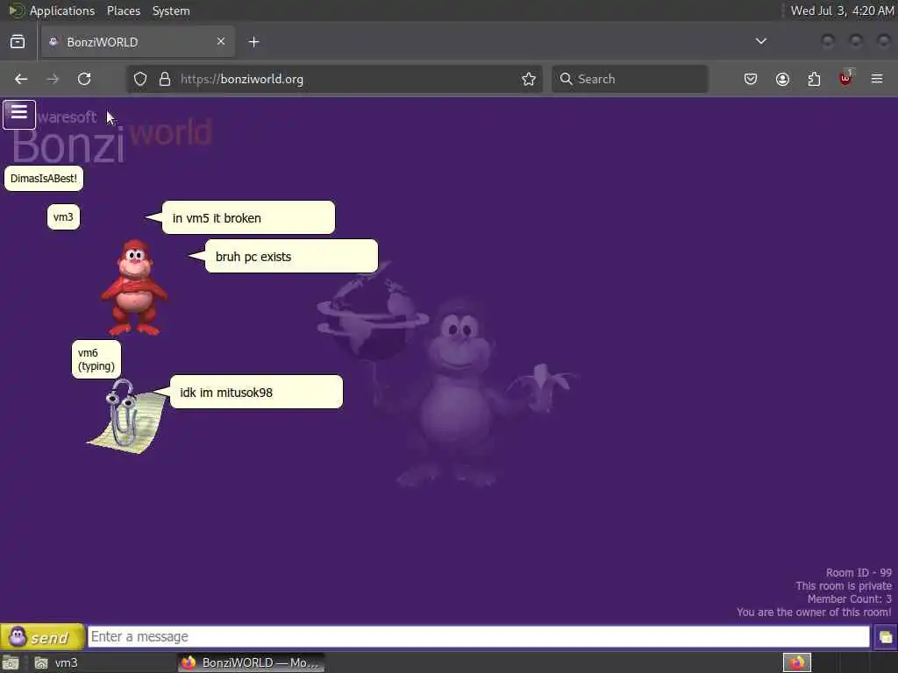Click the Room ID - 99 text
This screenshot has height=673, width=898.
click(859, 573)
